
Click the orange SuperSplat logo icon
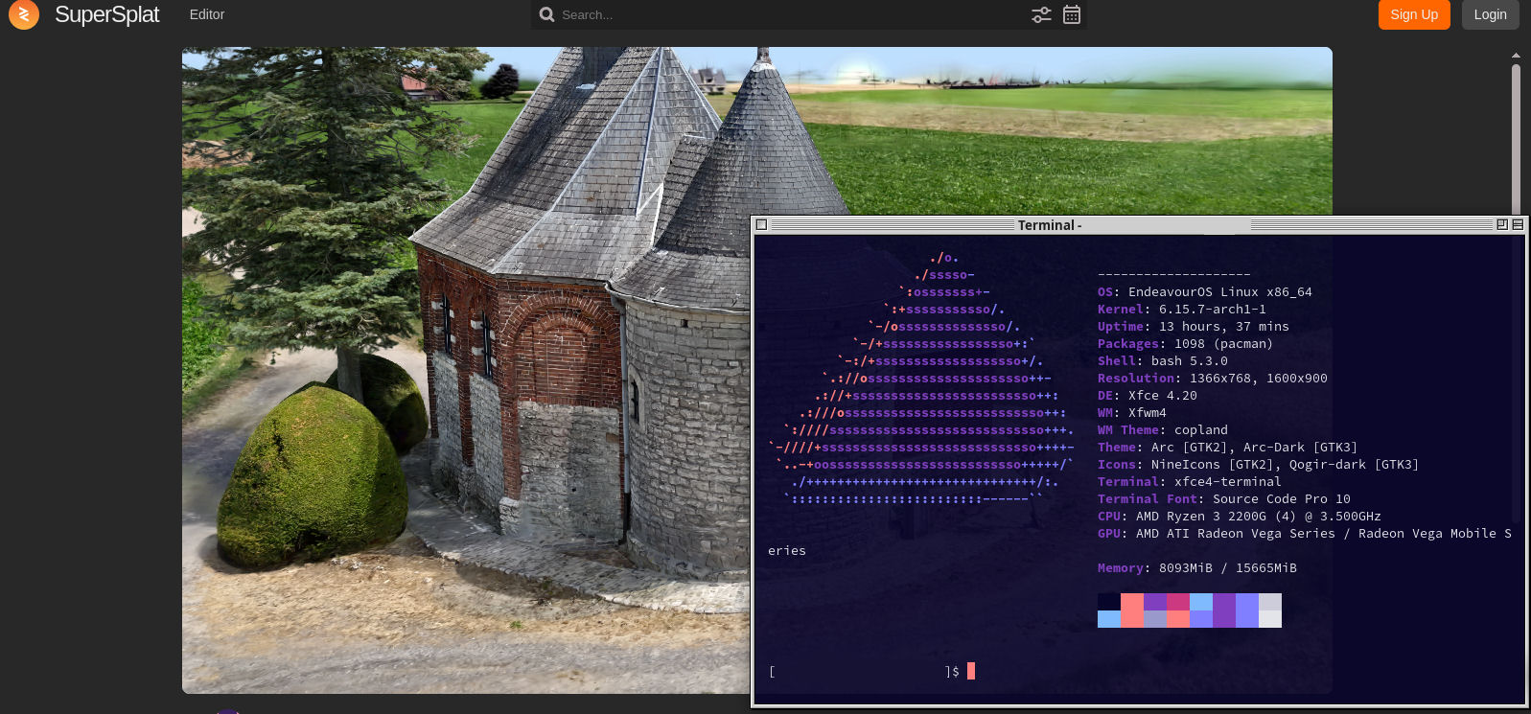click(24, 14)
